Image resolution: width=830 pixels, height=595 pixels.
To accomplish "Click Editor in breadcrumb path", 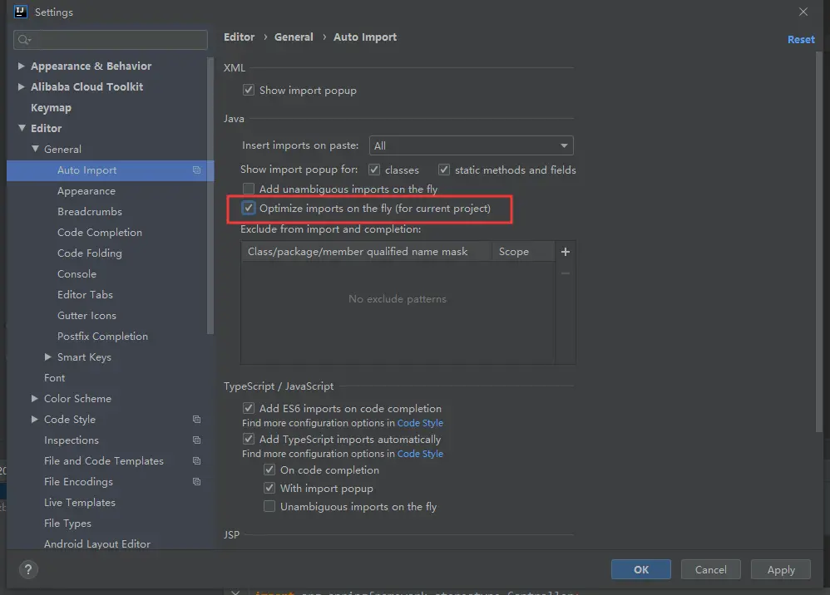I will tap(239, 37).
